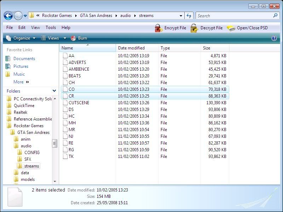The height and width of the screenshot is (212, 283).
Task: Click the file icon next to CUTSCENE
Action: click(65, 103)
